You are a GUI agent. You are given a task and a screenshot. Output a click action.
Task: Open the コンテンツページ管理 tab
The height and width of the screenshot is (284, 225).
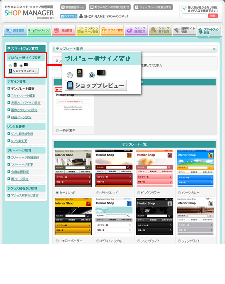[x=88, y=30]
